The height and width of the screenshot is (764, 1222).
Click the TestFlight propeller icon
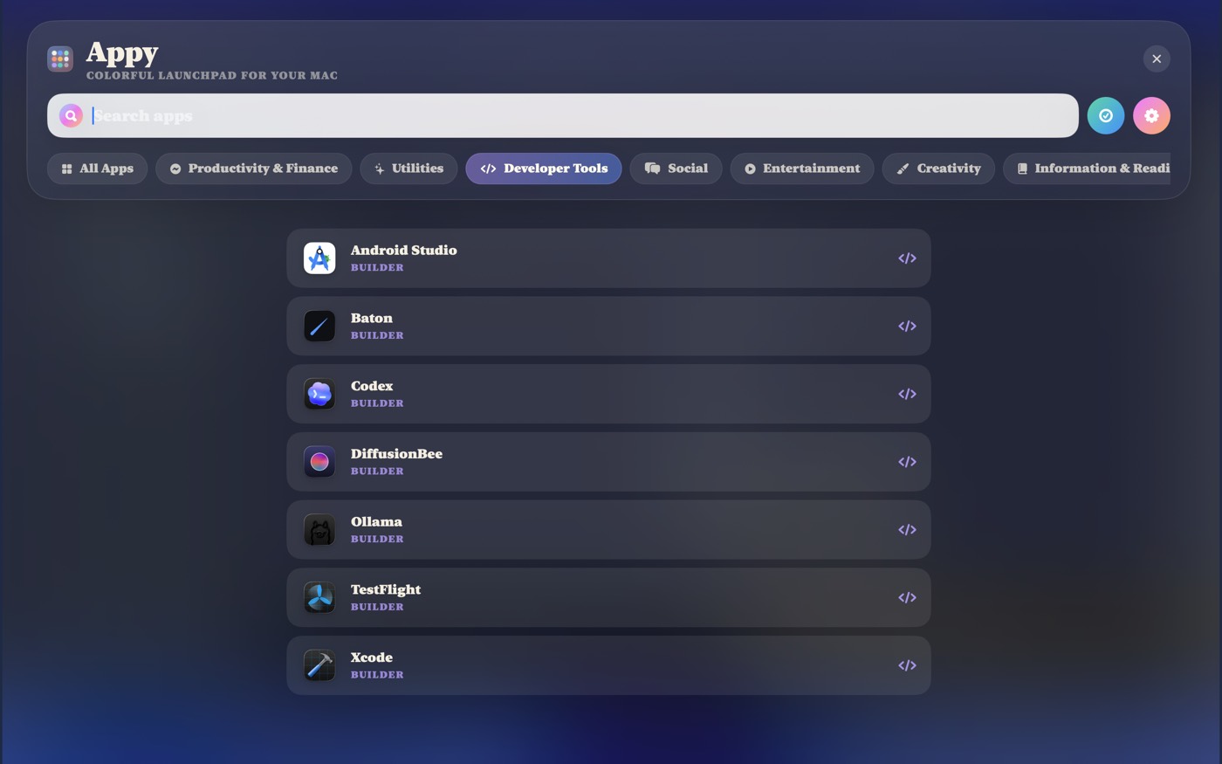coord(319,598)
